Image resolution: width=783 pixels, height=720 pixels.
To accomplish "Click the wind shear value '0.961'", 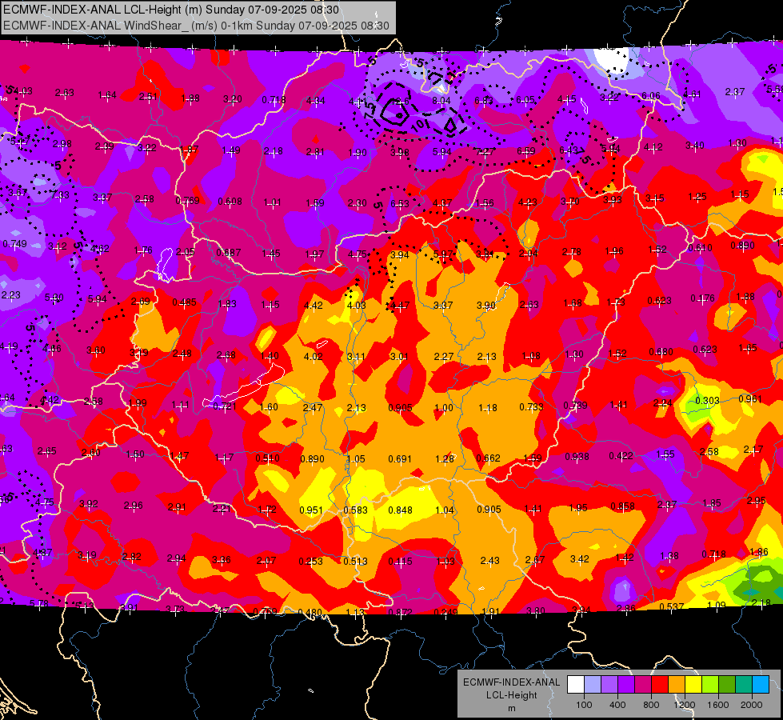I will (750, 398).
